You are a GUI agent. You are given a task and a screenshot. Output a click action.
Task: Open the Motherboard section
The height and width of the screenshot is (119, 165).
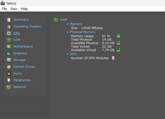(x=23, y=46)
